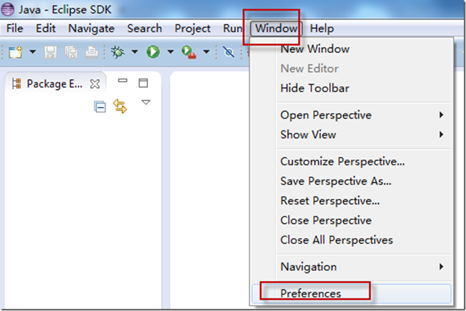Click the Print toolbar icon
Viewport: 466px width, 311px height.
tap(92, 52)
